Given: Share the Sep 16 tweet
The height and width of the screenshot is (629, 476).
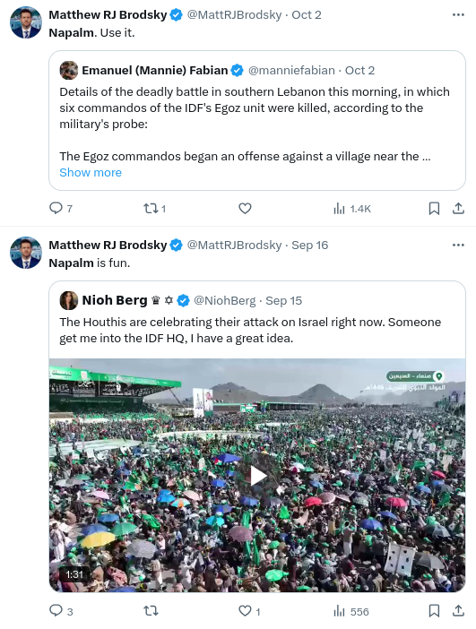Looking at the screenshot, I should (458, 611).
